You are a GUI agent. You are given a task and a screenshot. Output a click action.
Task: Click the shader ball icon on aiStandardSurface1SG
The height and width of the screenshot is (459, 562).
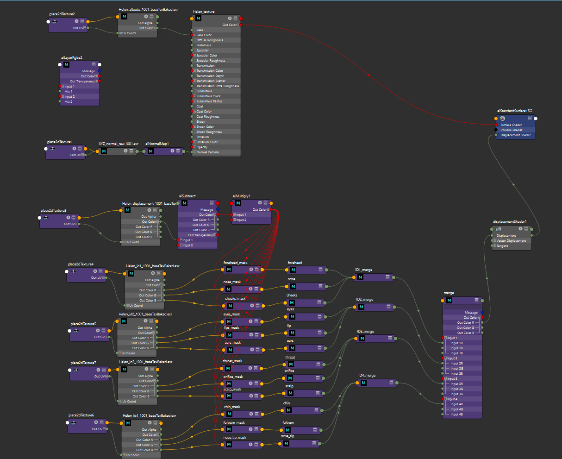pos(502,119)
